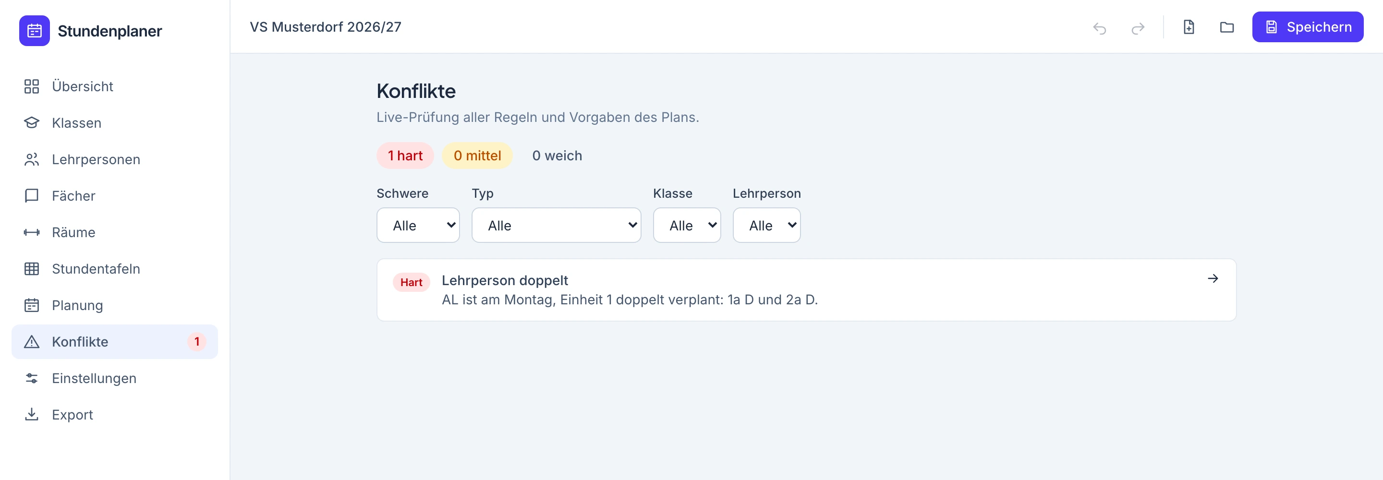Image resolution: width=1383 pixels, height=480 pixels.
Task: Click the plan title 'VS Musterdorf 2026/27'
Action: click(x=326, y=27)
